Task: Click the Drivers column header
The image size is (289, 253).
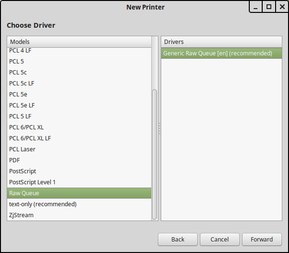Action: point(221,42)
